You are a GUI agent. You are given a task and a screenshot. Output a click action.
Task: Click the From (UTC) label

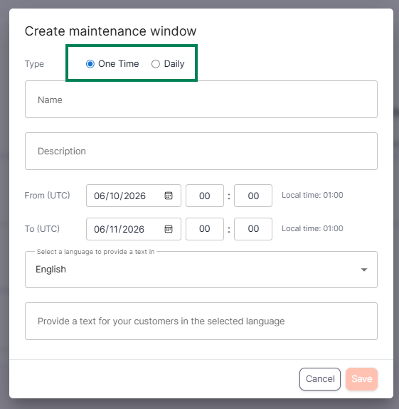coord(47,196)
